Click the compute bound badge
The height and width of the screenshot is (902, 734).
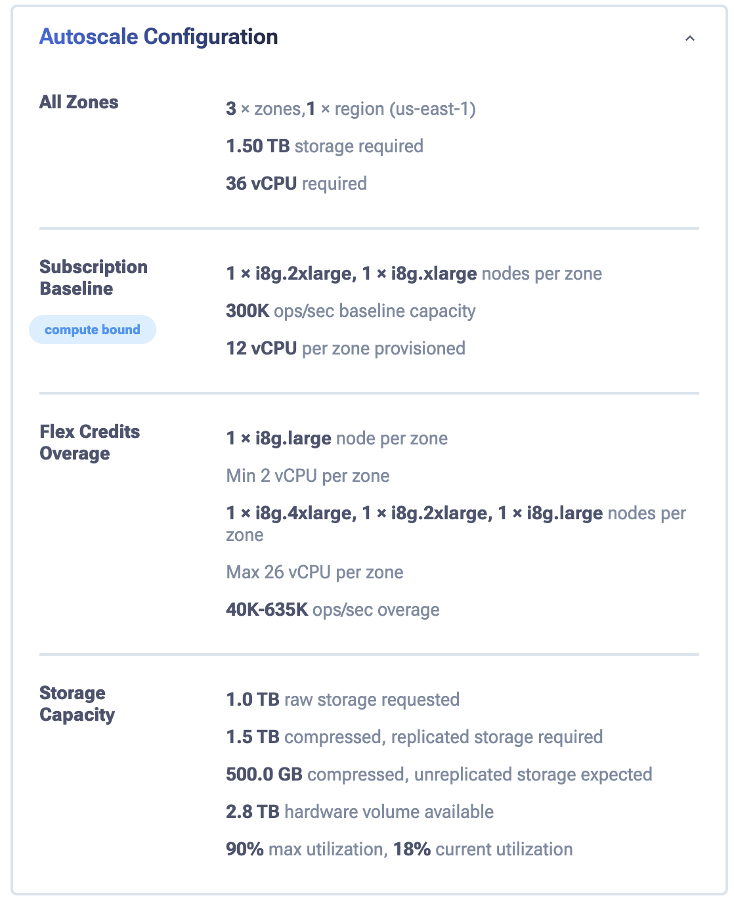pyautogui.click(x=93, y=330)
